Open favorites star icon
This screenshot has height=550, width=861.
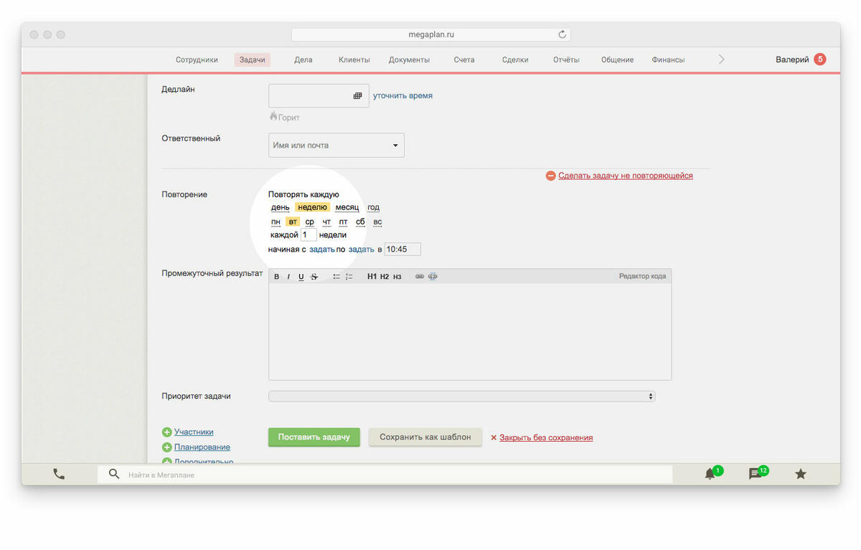[x=801, y=474]
